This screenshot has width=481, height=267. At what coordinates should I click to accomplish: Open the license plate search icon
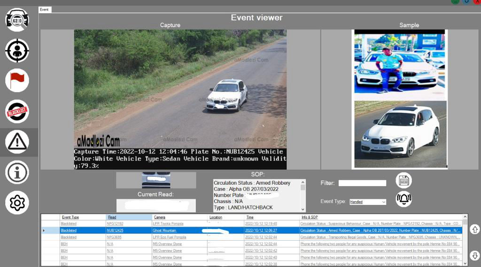tap(17, 20)
